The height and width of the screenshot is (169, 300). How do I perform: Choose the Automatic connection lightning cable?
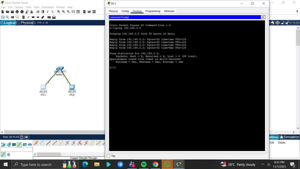point(36,143)
